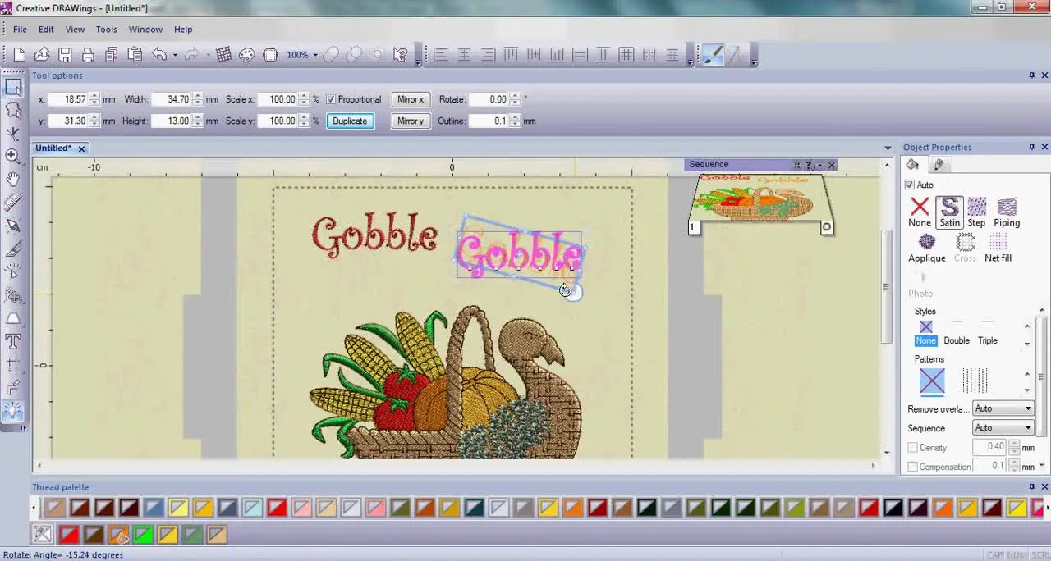1051x561 pixels.
Task: Open the Remove overlap dropdown
Action: point(1027,408)
